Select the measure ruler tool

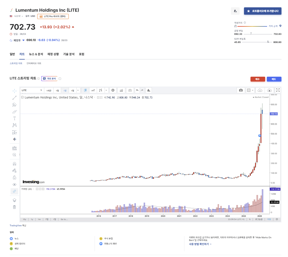[x=14, y=148]
